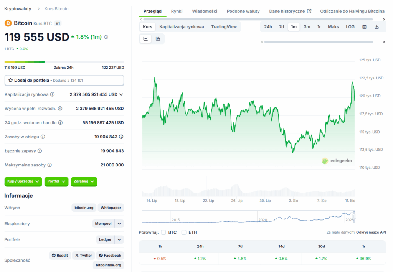Open the Mempool explorers dropdown arrow
This screenshot has width=393, height=272.
[119, 224]
